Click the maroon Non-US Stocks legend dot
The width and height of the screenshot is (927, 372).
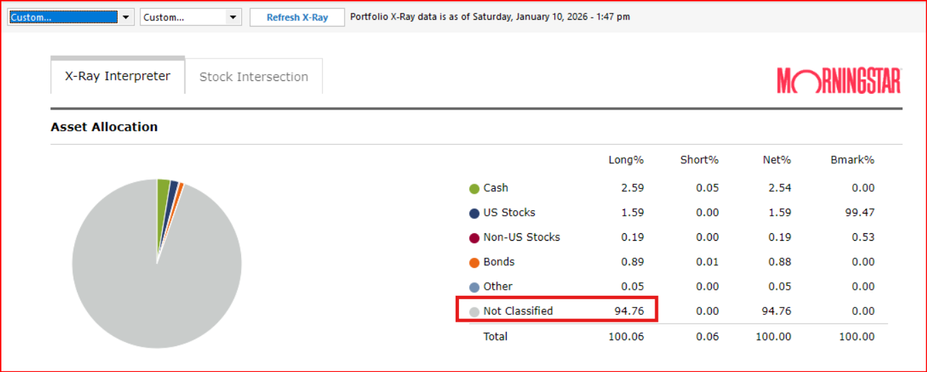(474, 238)
